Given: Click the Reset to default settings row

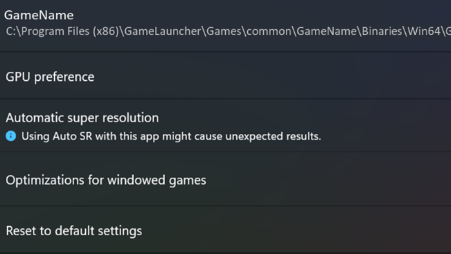Looking at the screenshot, I should point(226,230).
